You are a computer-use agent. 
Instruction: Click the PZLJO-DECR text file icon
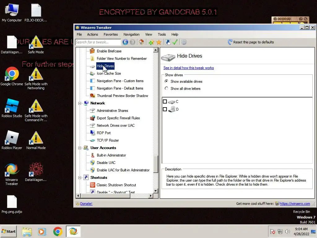(36, 13)
